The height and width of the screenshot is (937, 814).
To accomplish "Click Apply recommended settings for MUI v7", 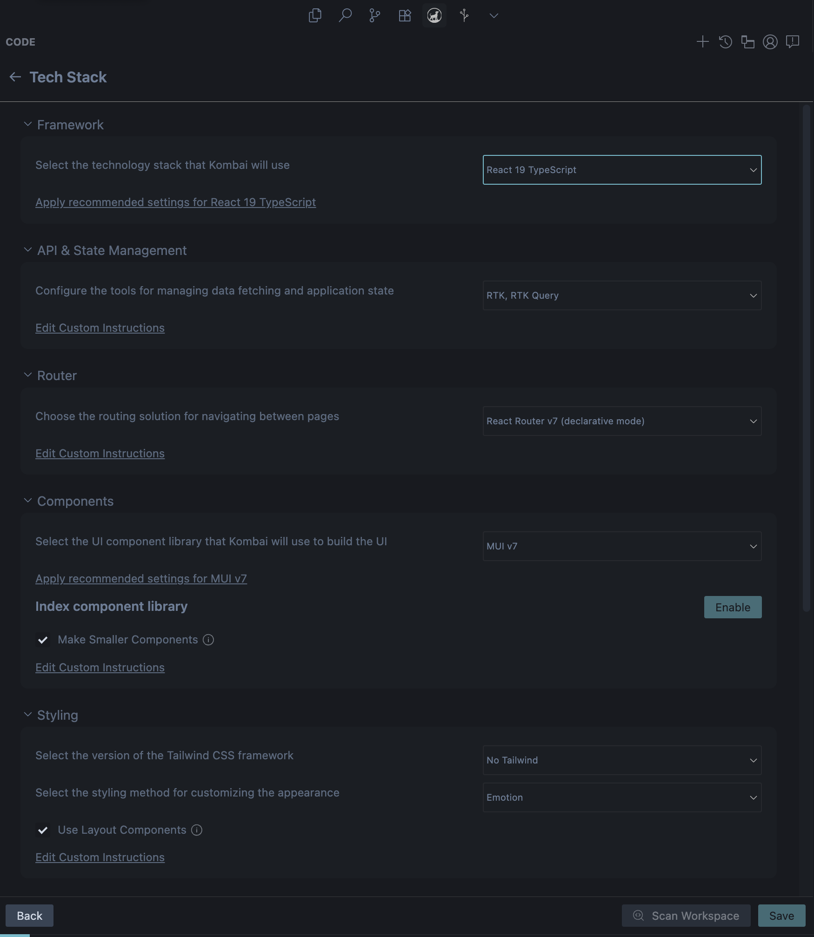I will 141,578.
